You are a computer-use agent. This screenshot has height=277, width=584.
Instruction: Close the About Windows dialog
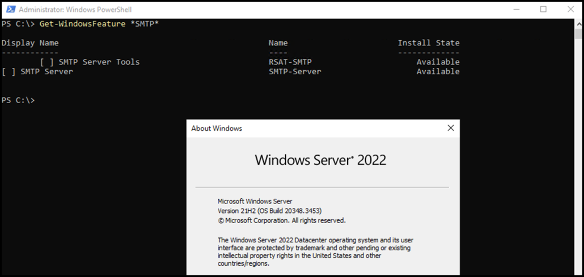pos(451,128)
